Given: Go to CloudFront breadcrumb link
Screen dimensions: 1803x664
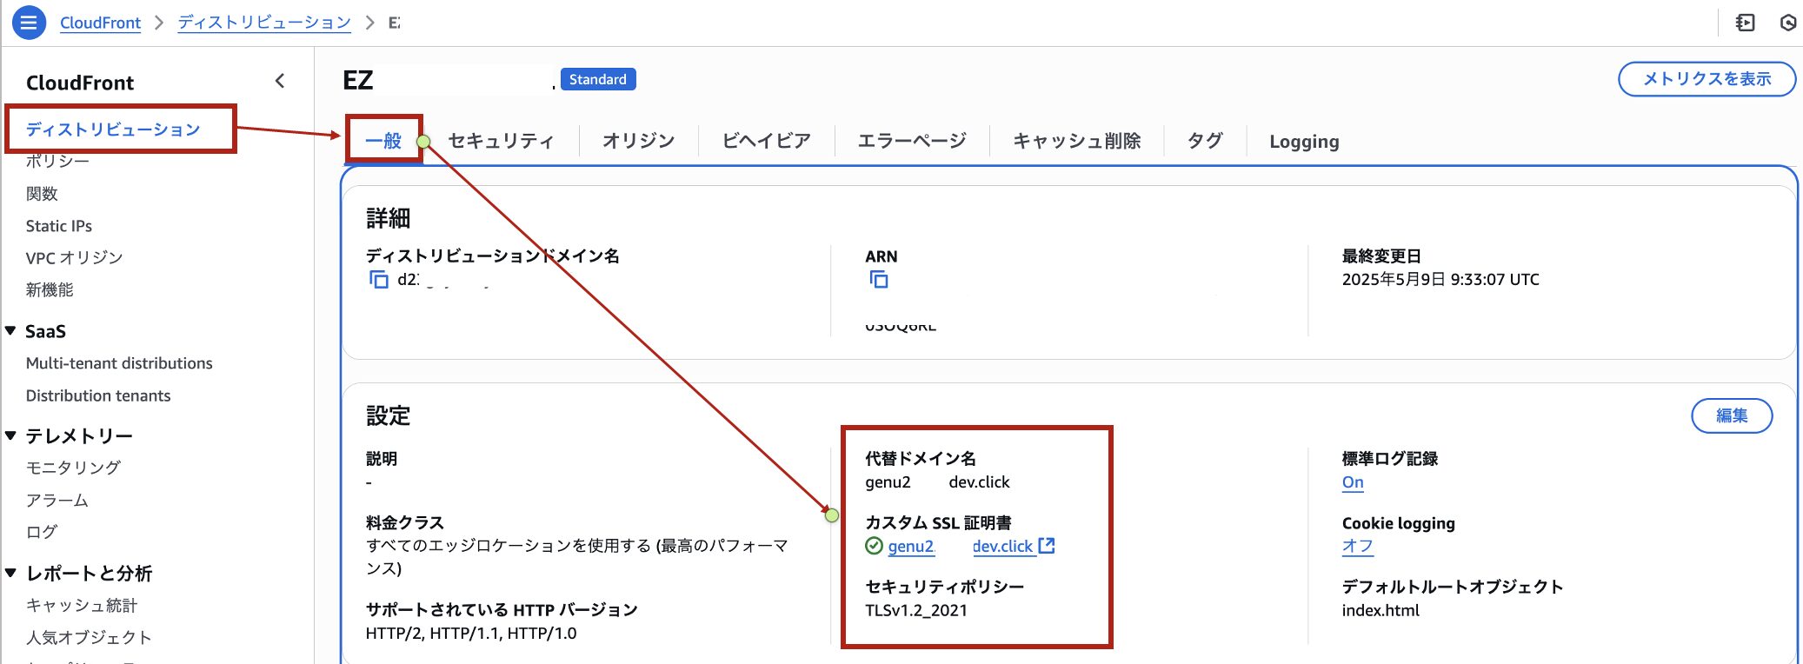Looking at the screenshot, I should [100, 23].
